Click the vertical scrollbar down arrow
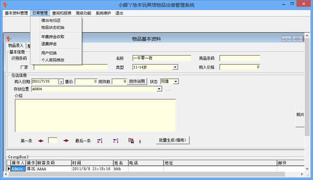Viewport: 313px width, 180px height. pos(307,169)
